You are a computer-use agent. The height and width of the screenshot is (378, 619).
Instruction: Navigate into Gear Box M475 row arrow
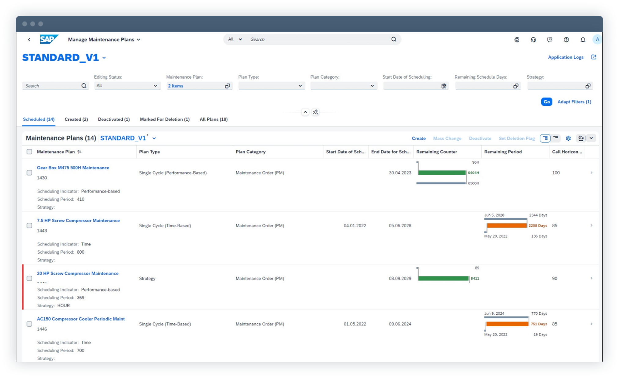591,173
